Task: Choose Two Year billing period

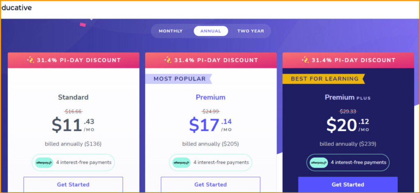Action: click(251, 31)
